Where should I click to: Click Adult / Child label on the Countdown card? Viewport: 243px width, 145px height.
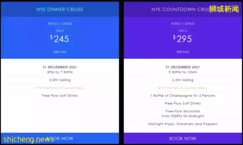tap(183, 23)
